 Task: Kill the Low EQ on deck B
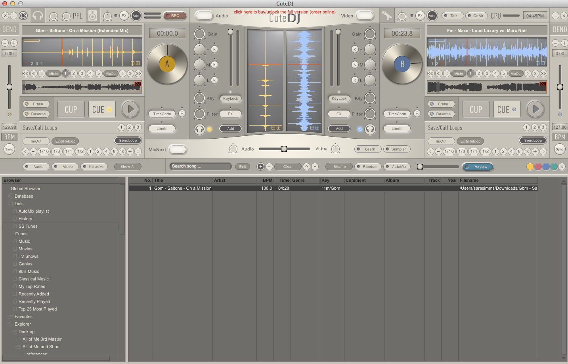click(355, 80)
